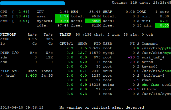Click the PID column header

pyautogui.click(x=97, y=44)
